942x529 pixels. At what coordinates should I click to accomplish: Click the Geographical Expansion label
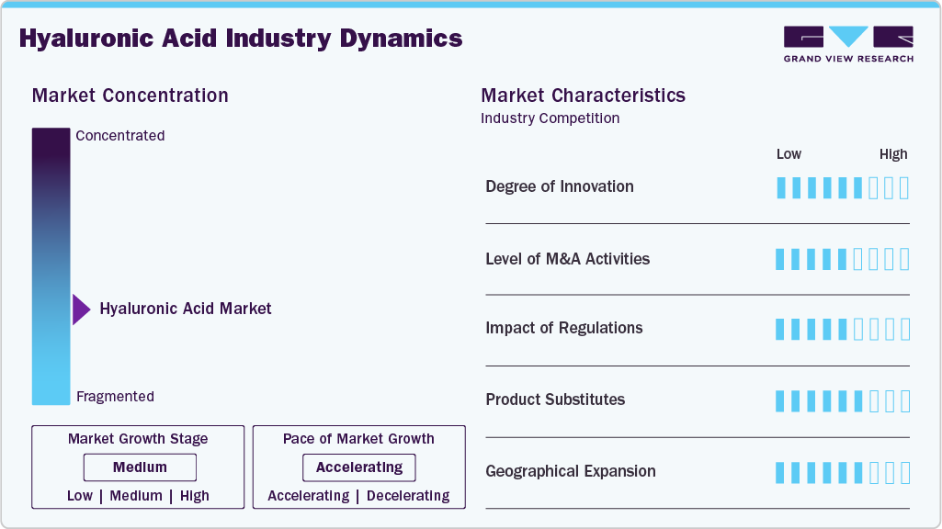571,471
